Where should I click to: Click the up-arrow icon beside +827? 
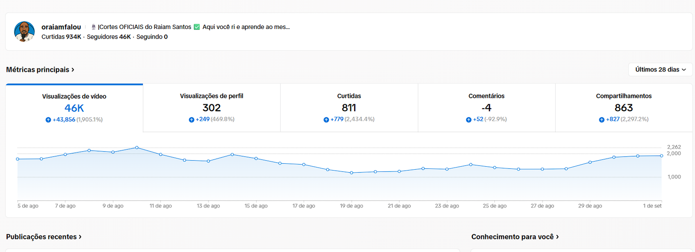pos(602,120)
